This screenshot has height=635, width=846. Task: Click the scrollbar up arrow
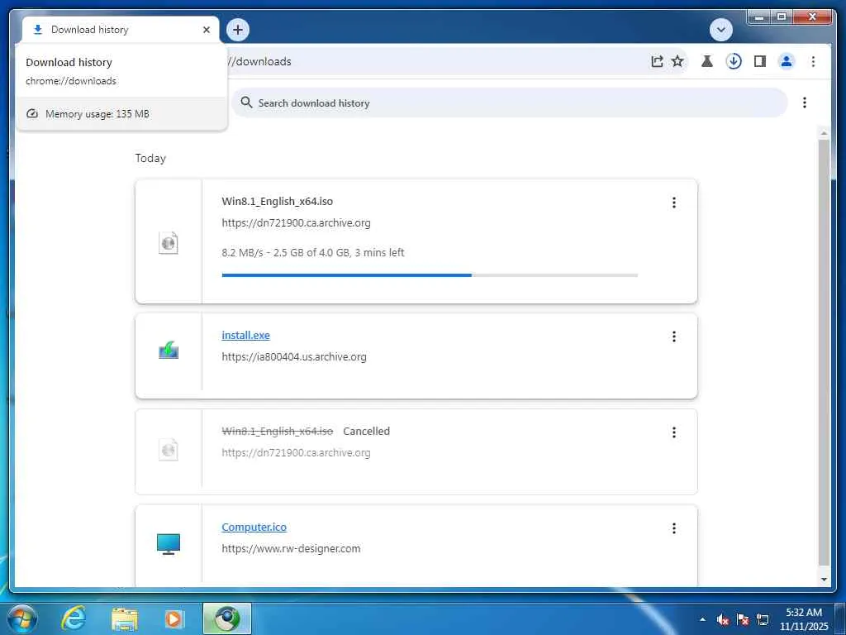pos(824,133)
